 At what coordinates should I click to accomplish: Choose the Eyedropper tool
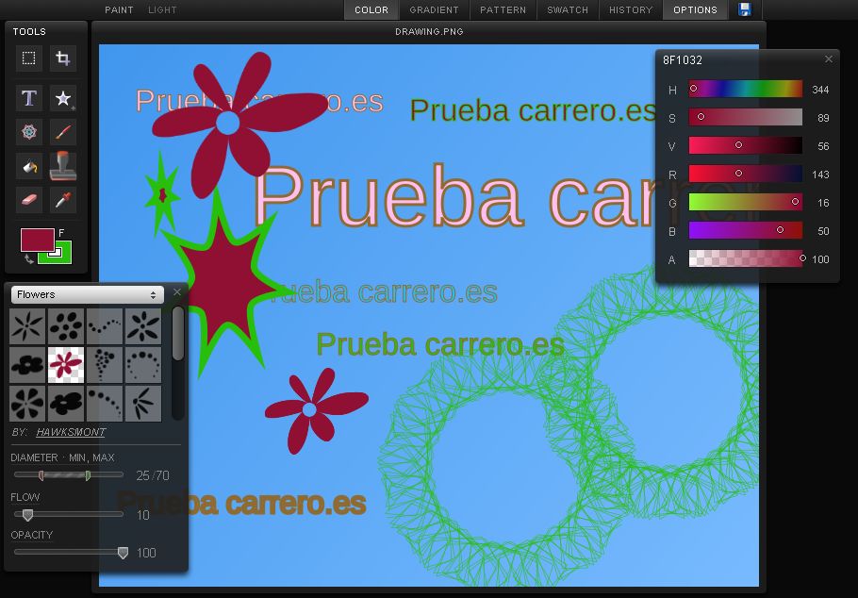(64, 201)
